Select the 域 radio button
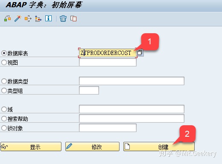This screenshot has width=222, height=164. (x=4, y=109)
